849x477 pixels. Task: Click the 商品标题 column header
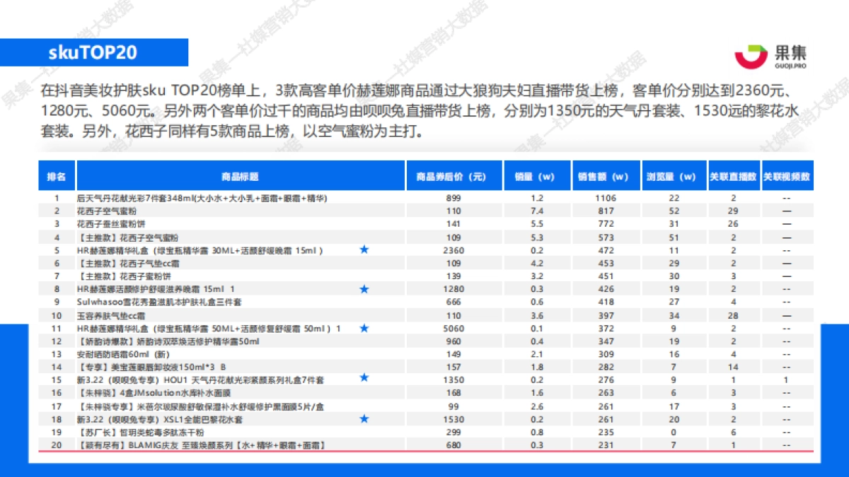[x=241, y=175]
